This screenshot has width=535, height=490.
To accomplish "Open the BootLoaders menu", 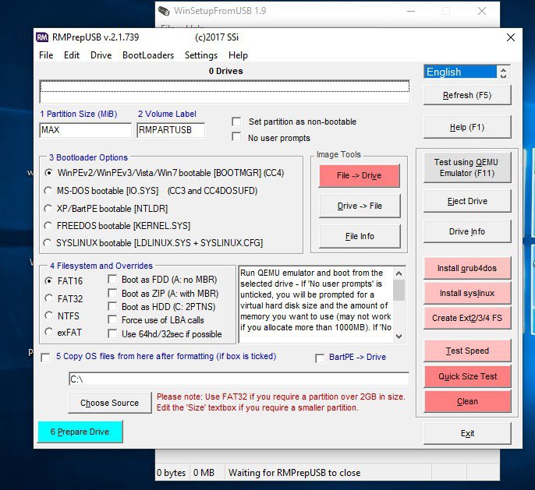I will (148, 55).
